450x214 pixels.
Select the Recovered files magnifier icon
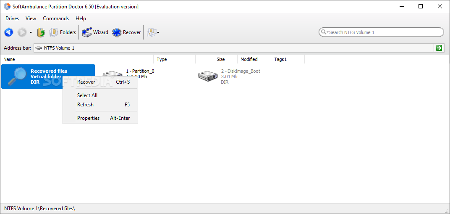point(17,77)
